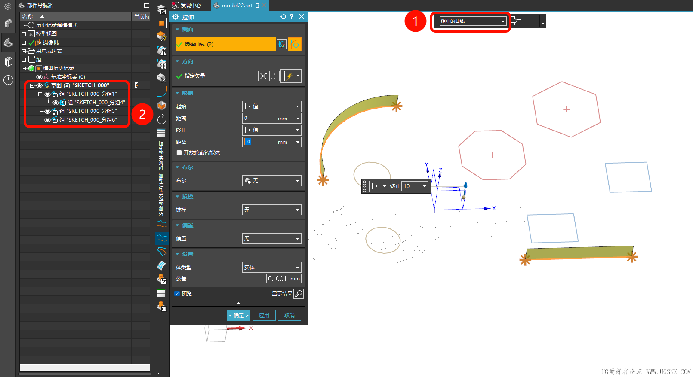Open help with the question mark in 拉伸
This screenshot has height=377, width=693.
292,17
